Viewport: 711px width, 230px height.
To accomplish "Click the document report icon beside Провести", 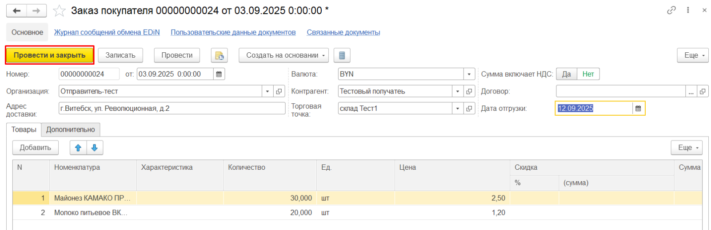I will click(219, 55).
